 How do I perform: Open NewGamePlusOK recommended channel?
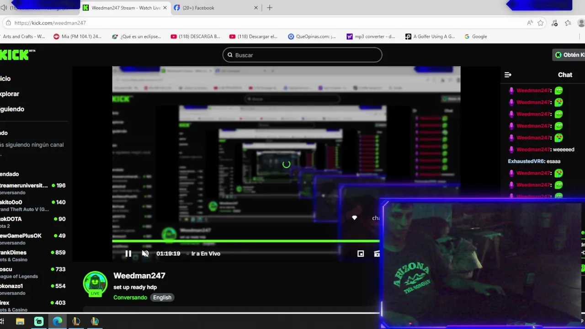pos(33,239)
